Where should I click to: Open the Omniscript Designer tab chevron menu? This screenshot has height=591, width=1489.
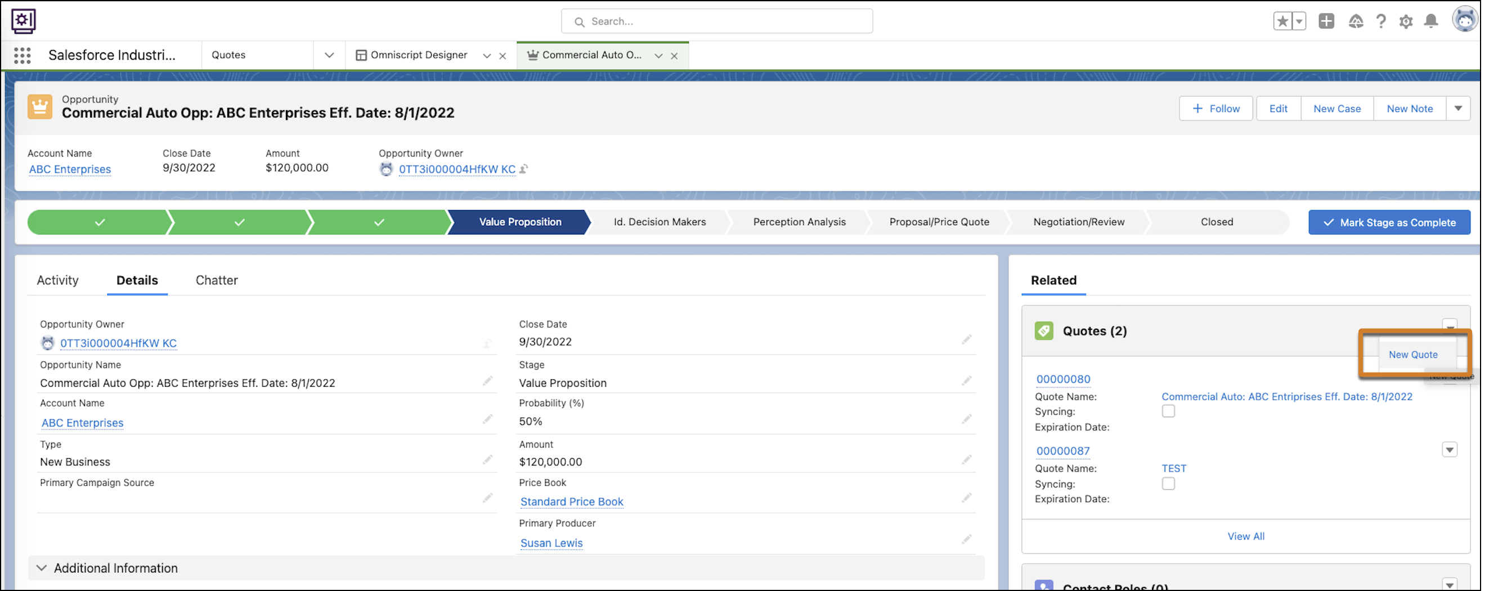click(x=487, y=56)
